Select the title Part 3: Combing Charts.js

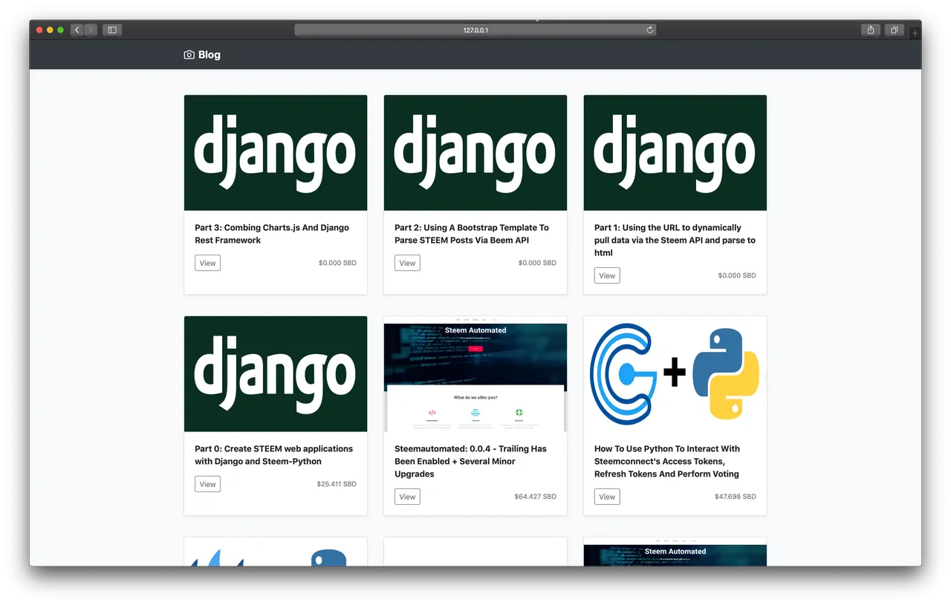[x=272, y=234]
